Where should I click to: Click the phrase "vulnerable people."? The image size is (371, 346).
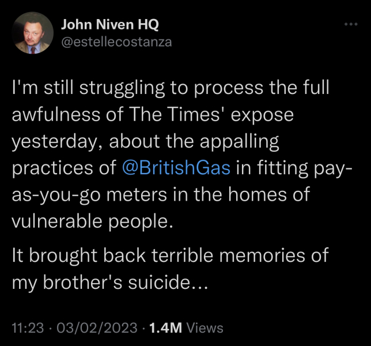point(92,221)
